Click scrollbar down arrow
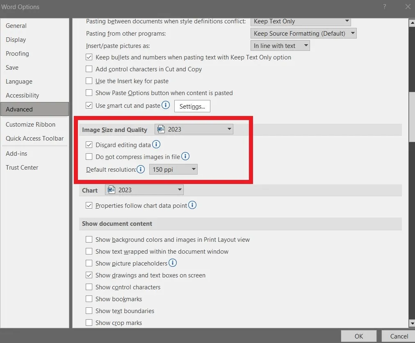Viewport: 415px width, 343px height. (412, 323)
